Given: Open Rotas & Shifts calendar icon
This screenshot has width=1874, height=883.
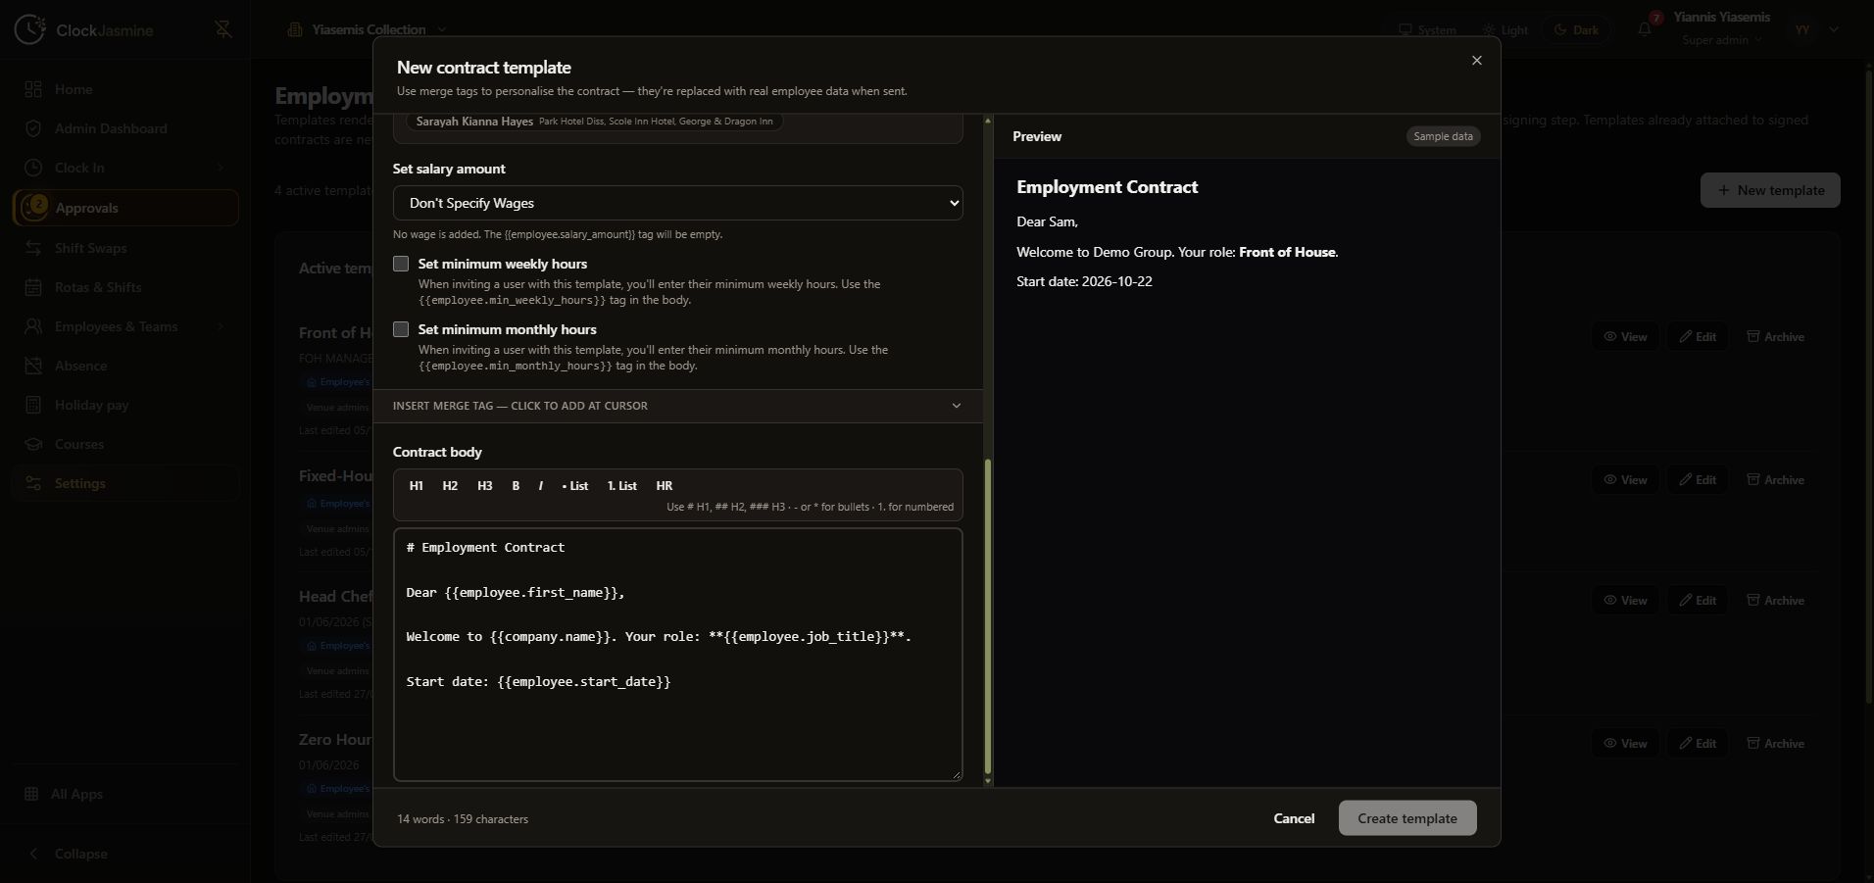Looking at the screenshot, I should coord(33,287).
